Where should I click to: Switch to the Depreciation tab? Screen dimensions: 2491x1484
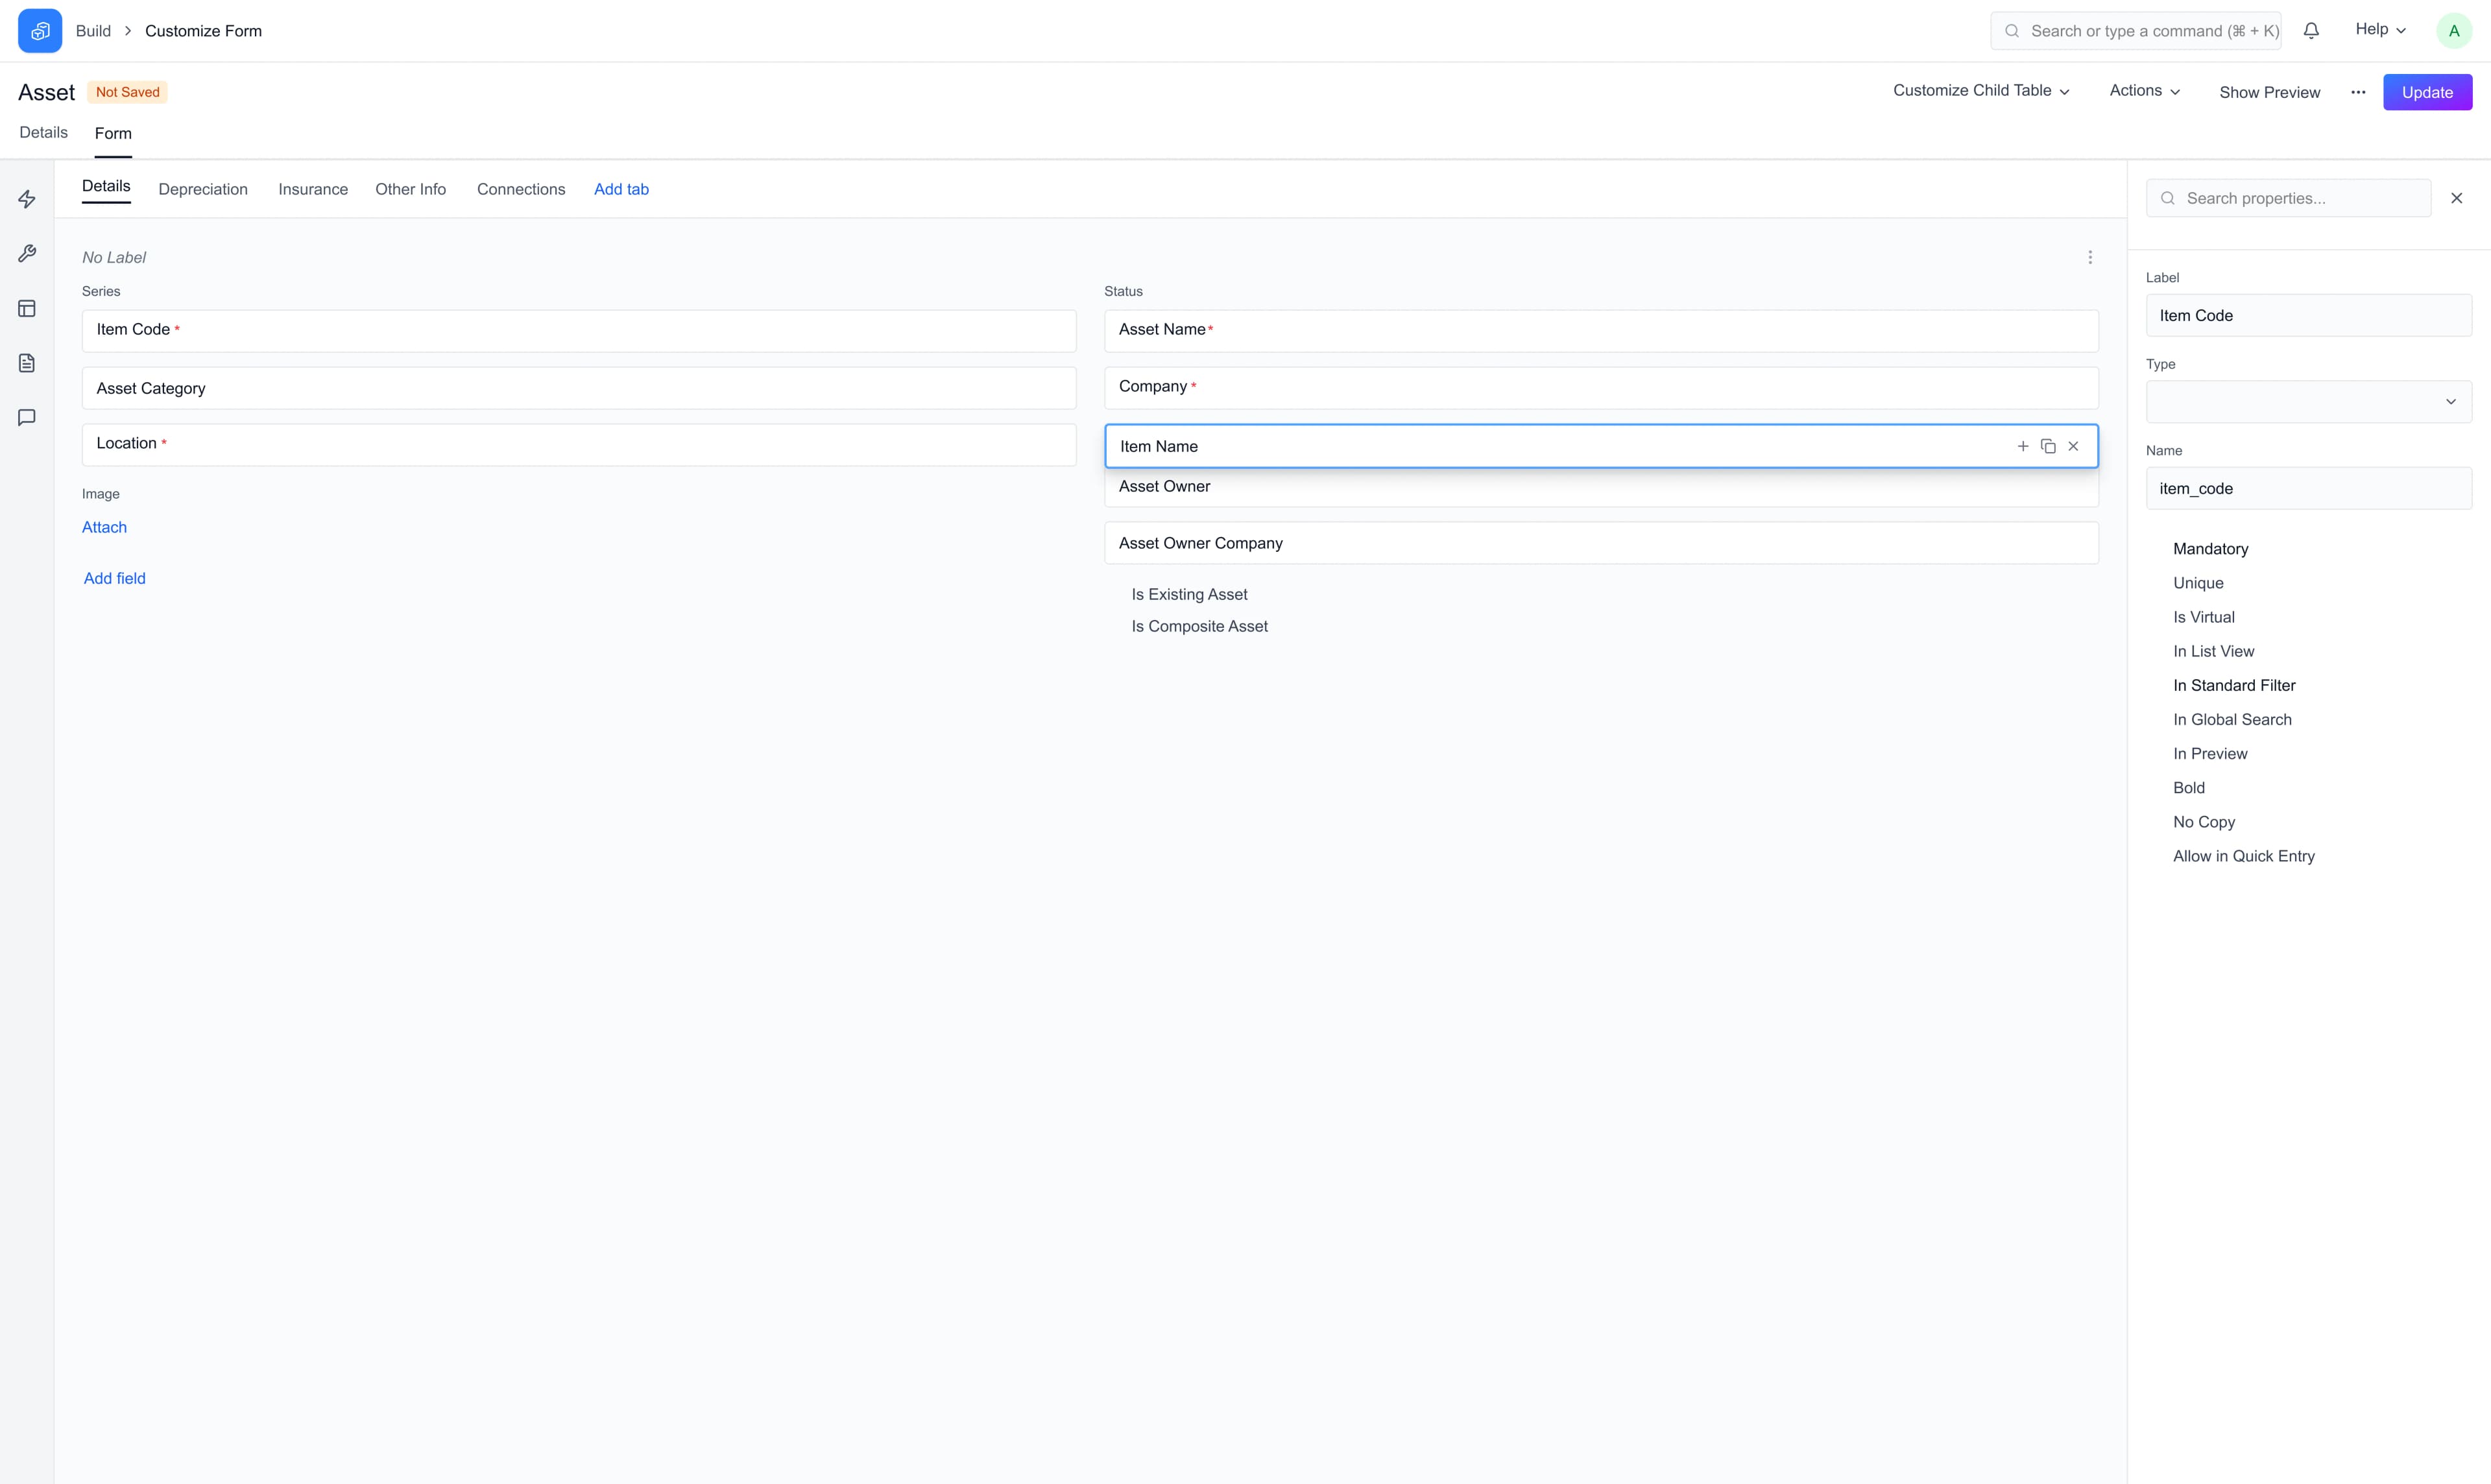point(203,189)
